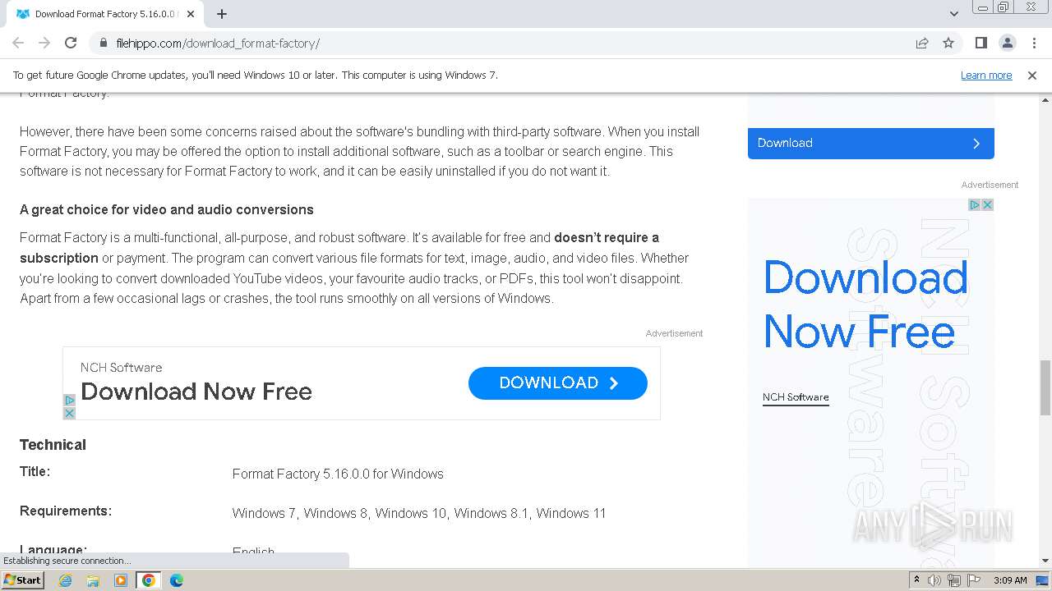Click the page vertical scrollbar thumb
The height and width of the screenshot is (591, 1052).
1045,387
